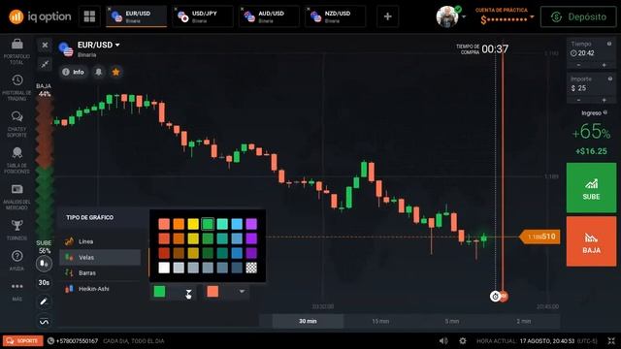Toggle the price alert bell

99,72
